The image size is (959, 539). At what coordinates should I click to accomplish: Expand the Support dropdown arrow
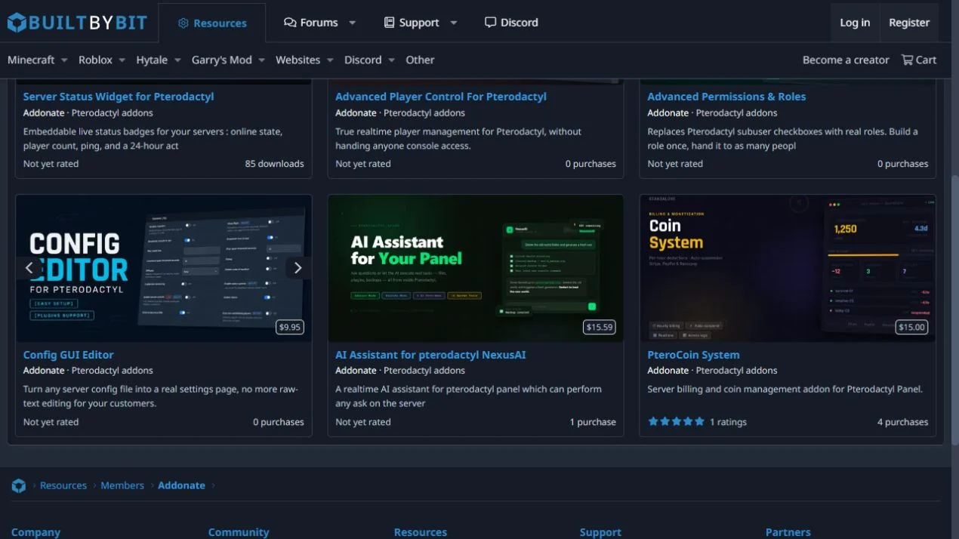click(x=453, y=23)
